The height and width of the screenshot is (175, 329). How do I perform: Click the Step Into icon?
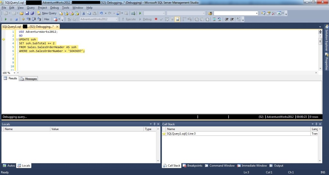pyautogui.click(x=28, y=19)
